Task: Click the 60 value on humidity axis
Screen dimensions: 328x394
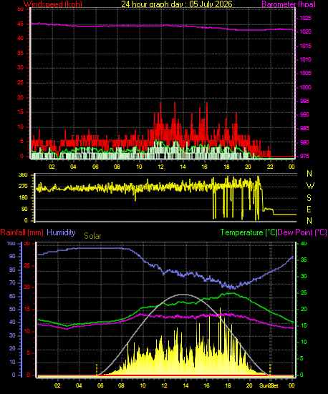Action: (x=12, y=296)
